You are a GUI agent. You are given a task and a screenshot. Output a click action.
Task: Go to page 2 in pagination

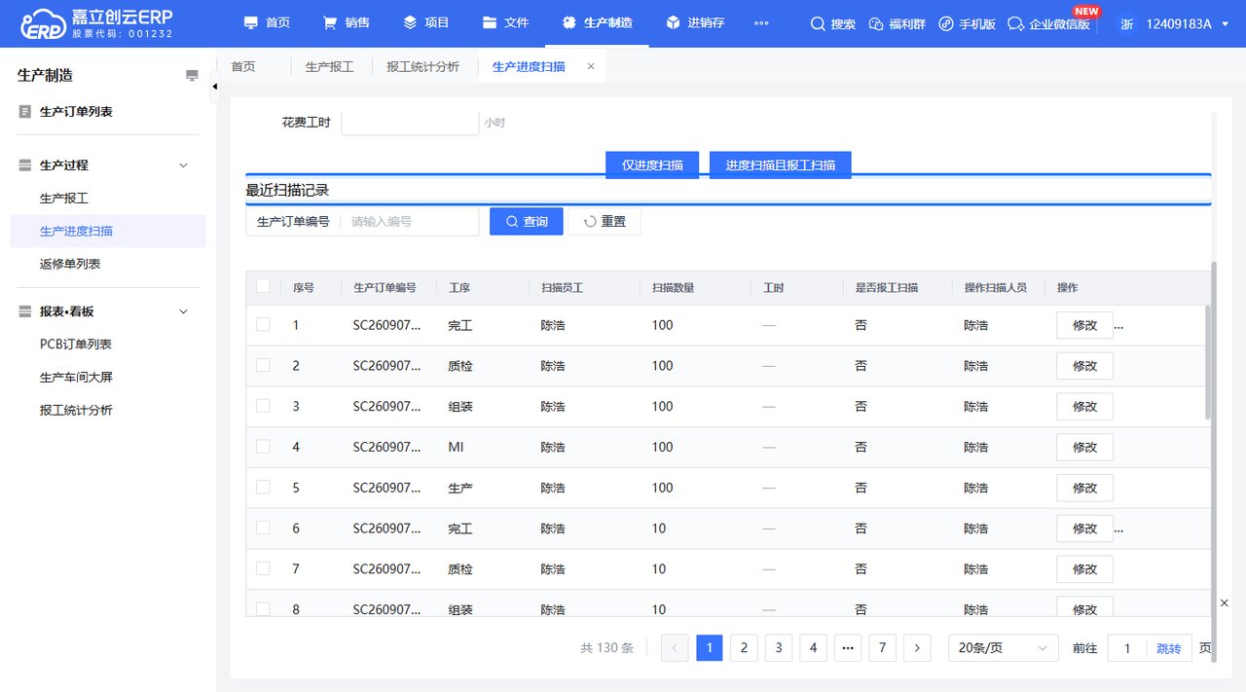click(744, 648)
